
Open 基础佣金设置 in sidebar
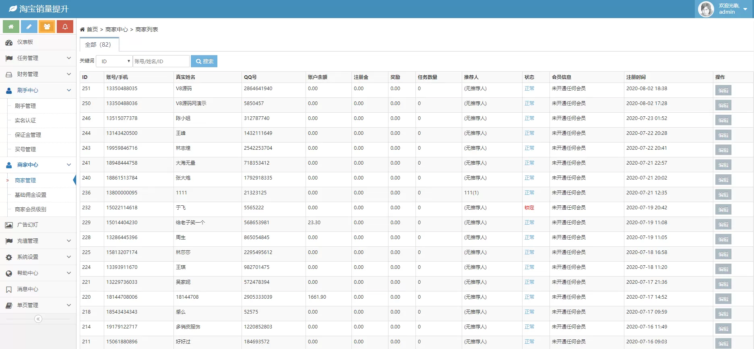pyautogui.click(x=31, y=195)
